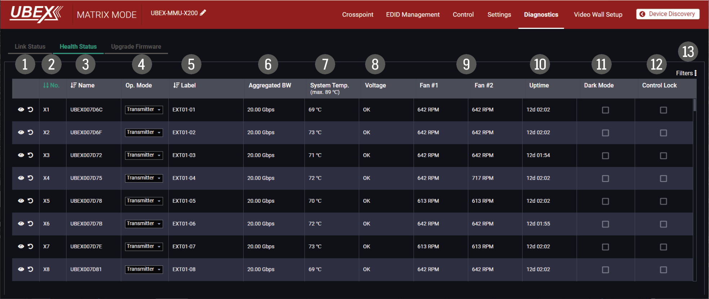Click the reboot arrow icon for X3

[x=31, y=155]
